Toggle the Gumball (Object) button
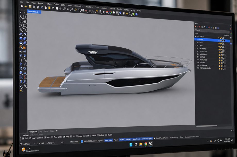The height and width of the screenshot is (157, 237). coord(147,138)
